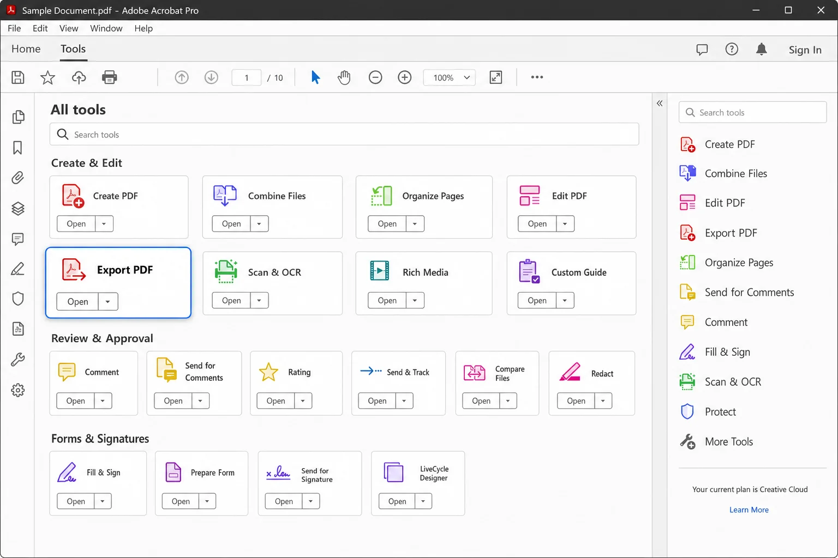Click the Save file toolbar icon
Screen dimensions: 838x558
[x=18, y=77]
